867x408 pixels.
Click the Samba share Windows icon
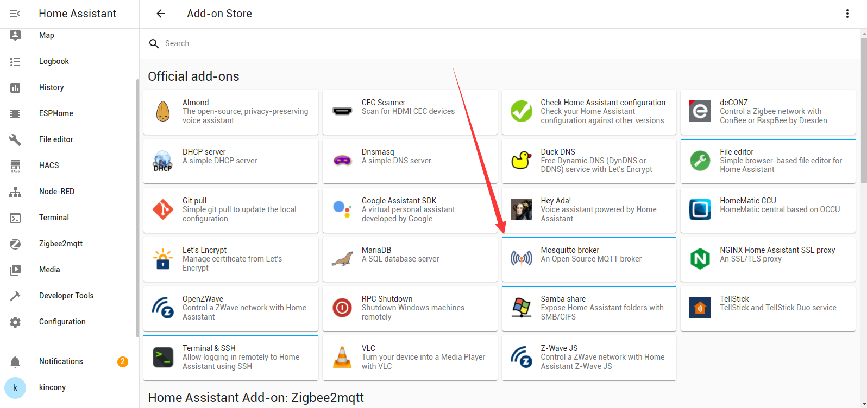522,308
